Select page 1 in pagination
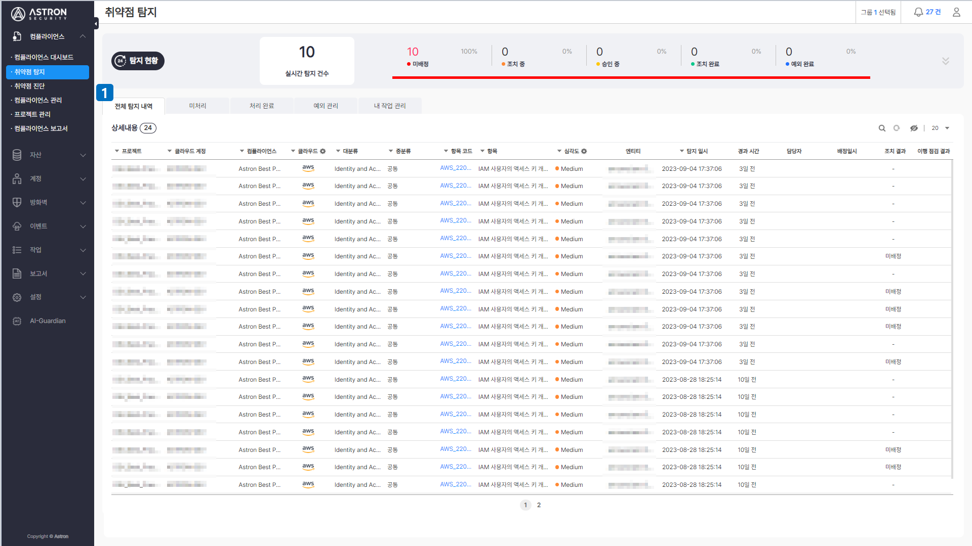972x546 pixels. [525, 505]
